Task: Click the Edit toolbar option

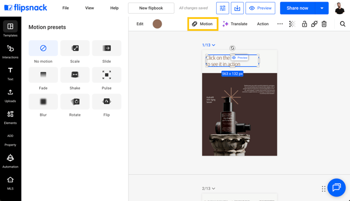Action: coord(140,24)
